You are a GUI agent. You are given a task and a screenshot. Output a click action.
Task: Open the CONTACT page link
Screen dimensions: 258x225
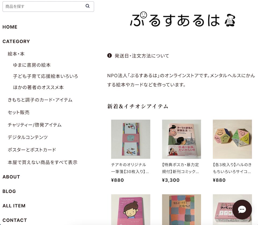point(15,220)
